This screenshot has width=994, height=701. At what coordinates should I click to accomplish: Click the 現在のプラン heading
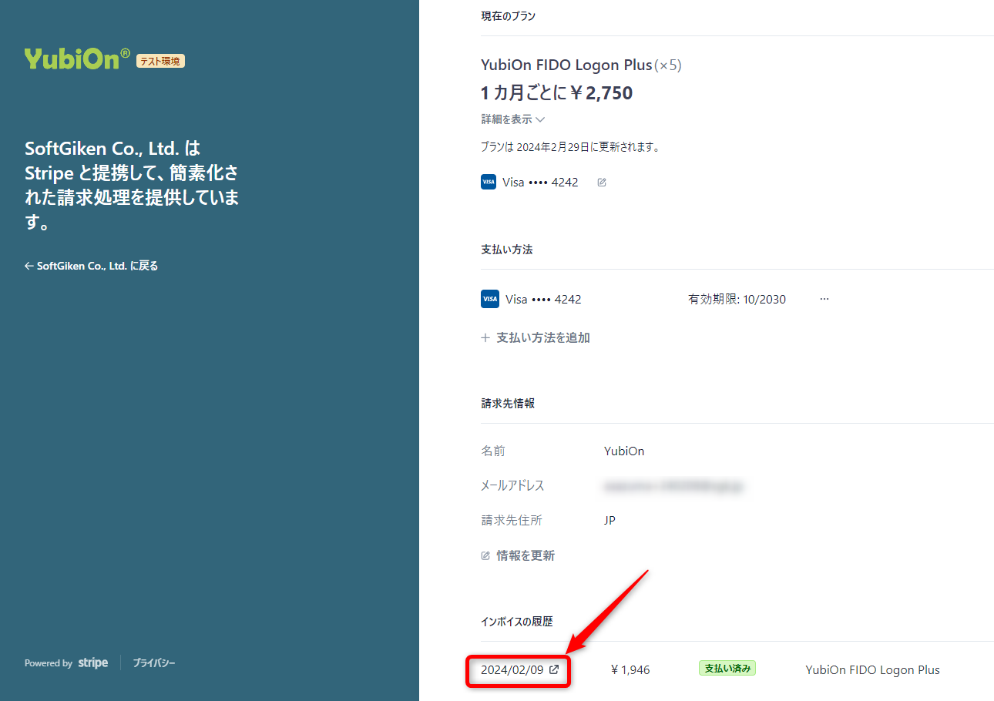click(x=508, y=15)
